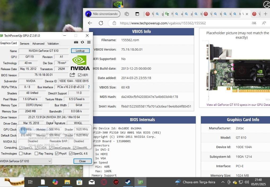
Task: Click the BIOS export share icon
Action: coord(72,75)
